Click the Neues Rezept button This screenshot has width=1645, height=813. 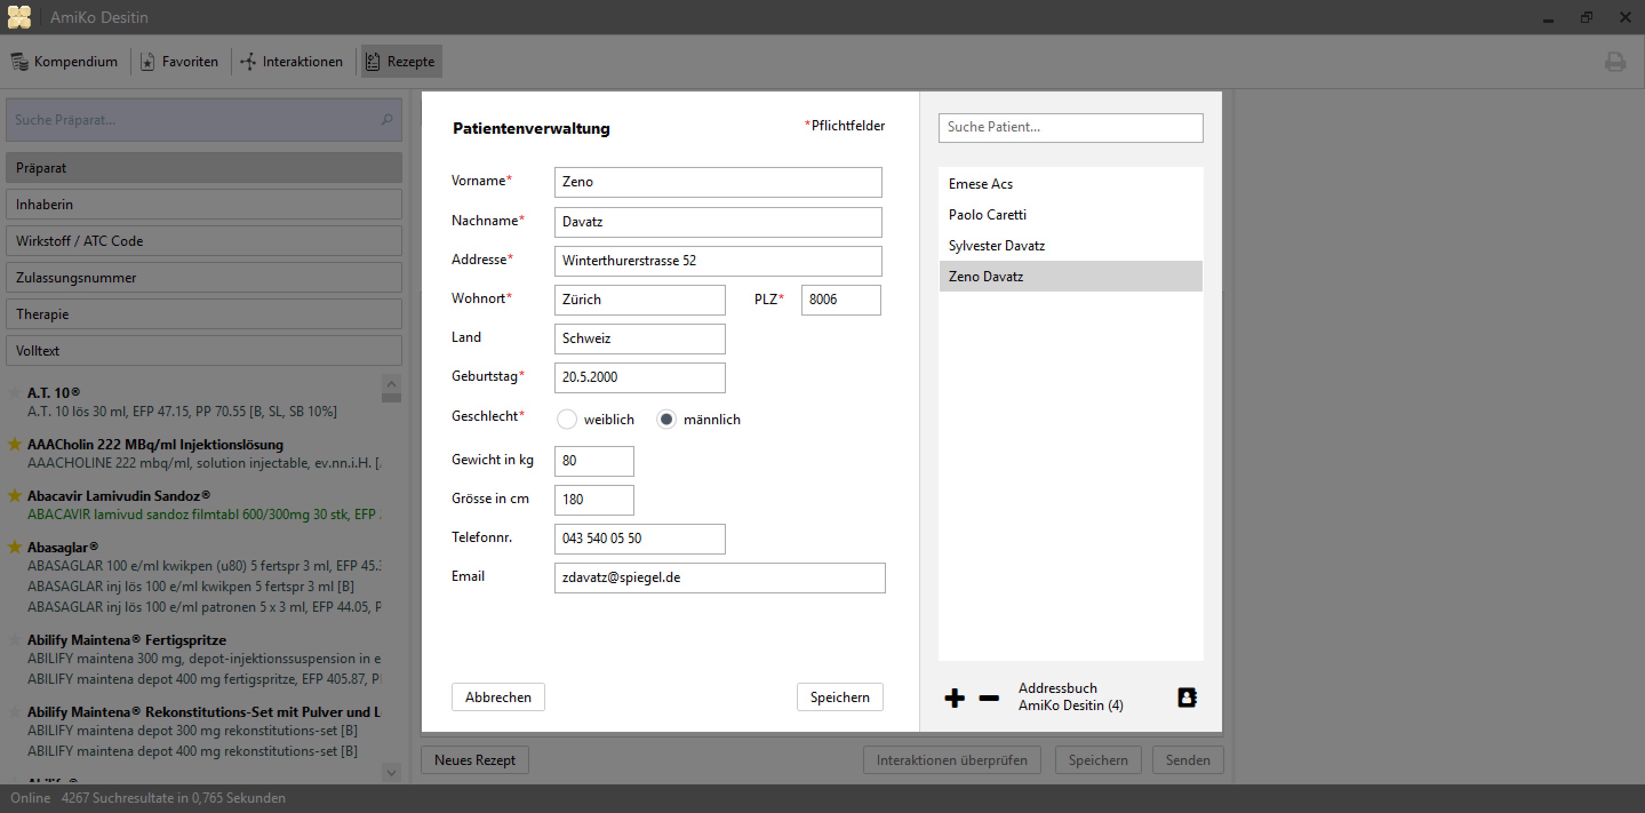click(474, 760)
